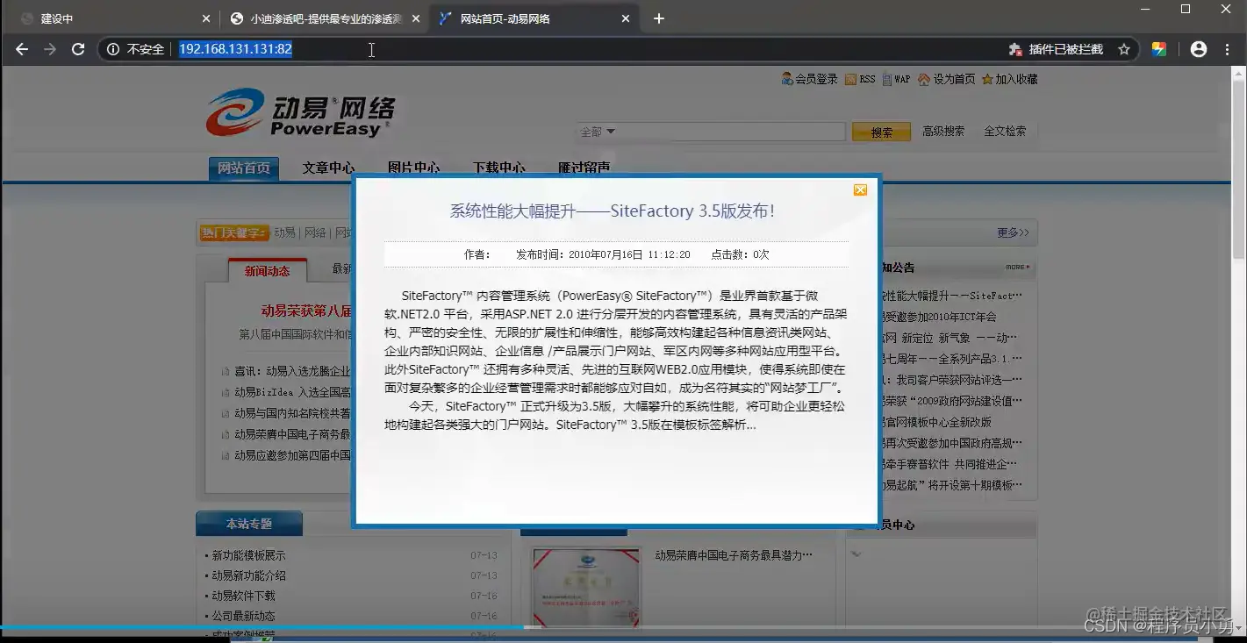Image resolution: width=1247 pixels, height=643 pixels.
Task: Open announcement 受邀参加2010年ICT年会
Action: 938,317
